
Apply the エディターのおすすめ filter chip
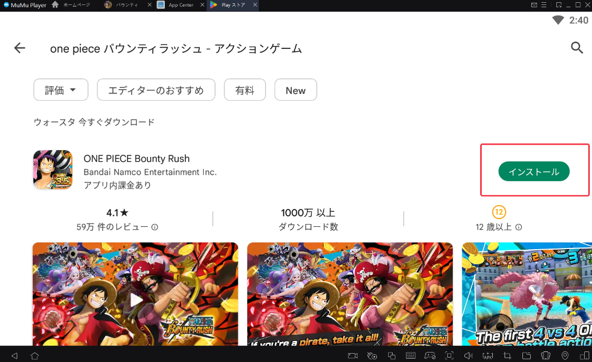point(156,90)
